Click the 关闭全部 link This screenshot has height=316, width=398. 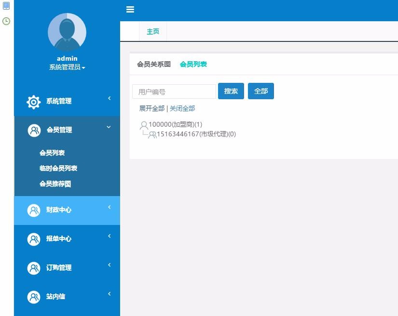click(182, 108)
